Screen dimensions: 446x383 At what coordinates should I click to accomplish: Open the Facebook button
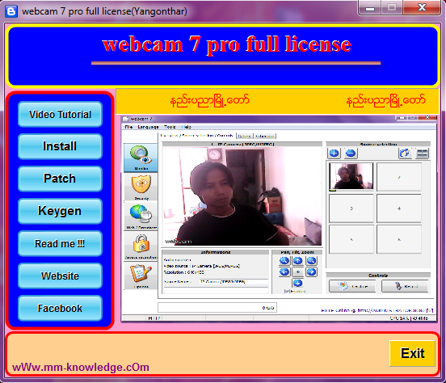[x=60, y=309]
